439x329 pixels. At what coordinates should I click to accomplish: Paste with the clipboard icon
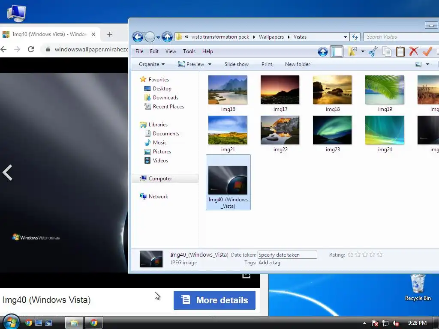(x=400, y=52)
